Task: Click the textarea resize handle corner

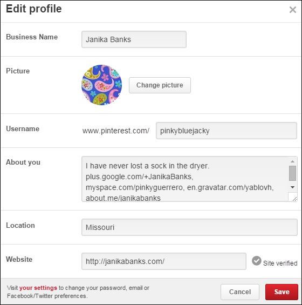Action: [294, 198]
